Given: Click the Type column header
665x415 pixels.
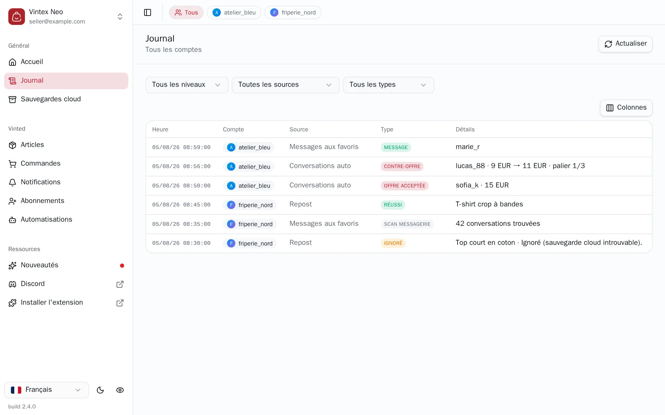Looking at the screenshot, I should (387, 129).
